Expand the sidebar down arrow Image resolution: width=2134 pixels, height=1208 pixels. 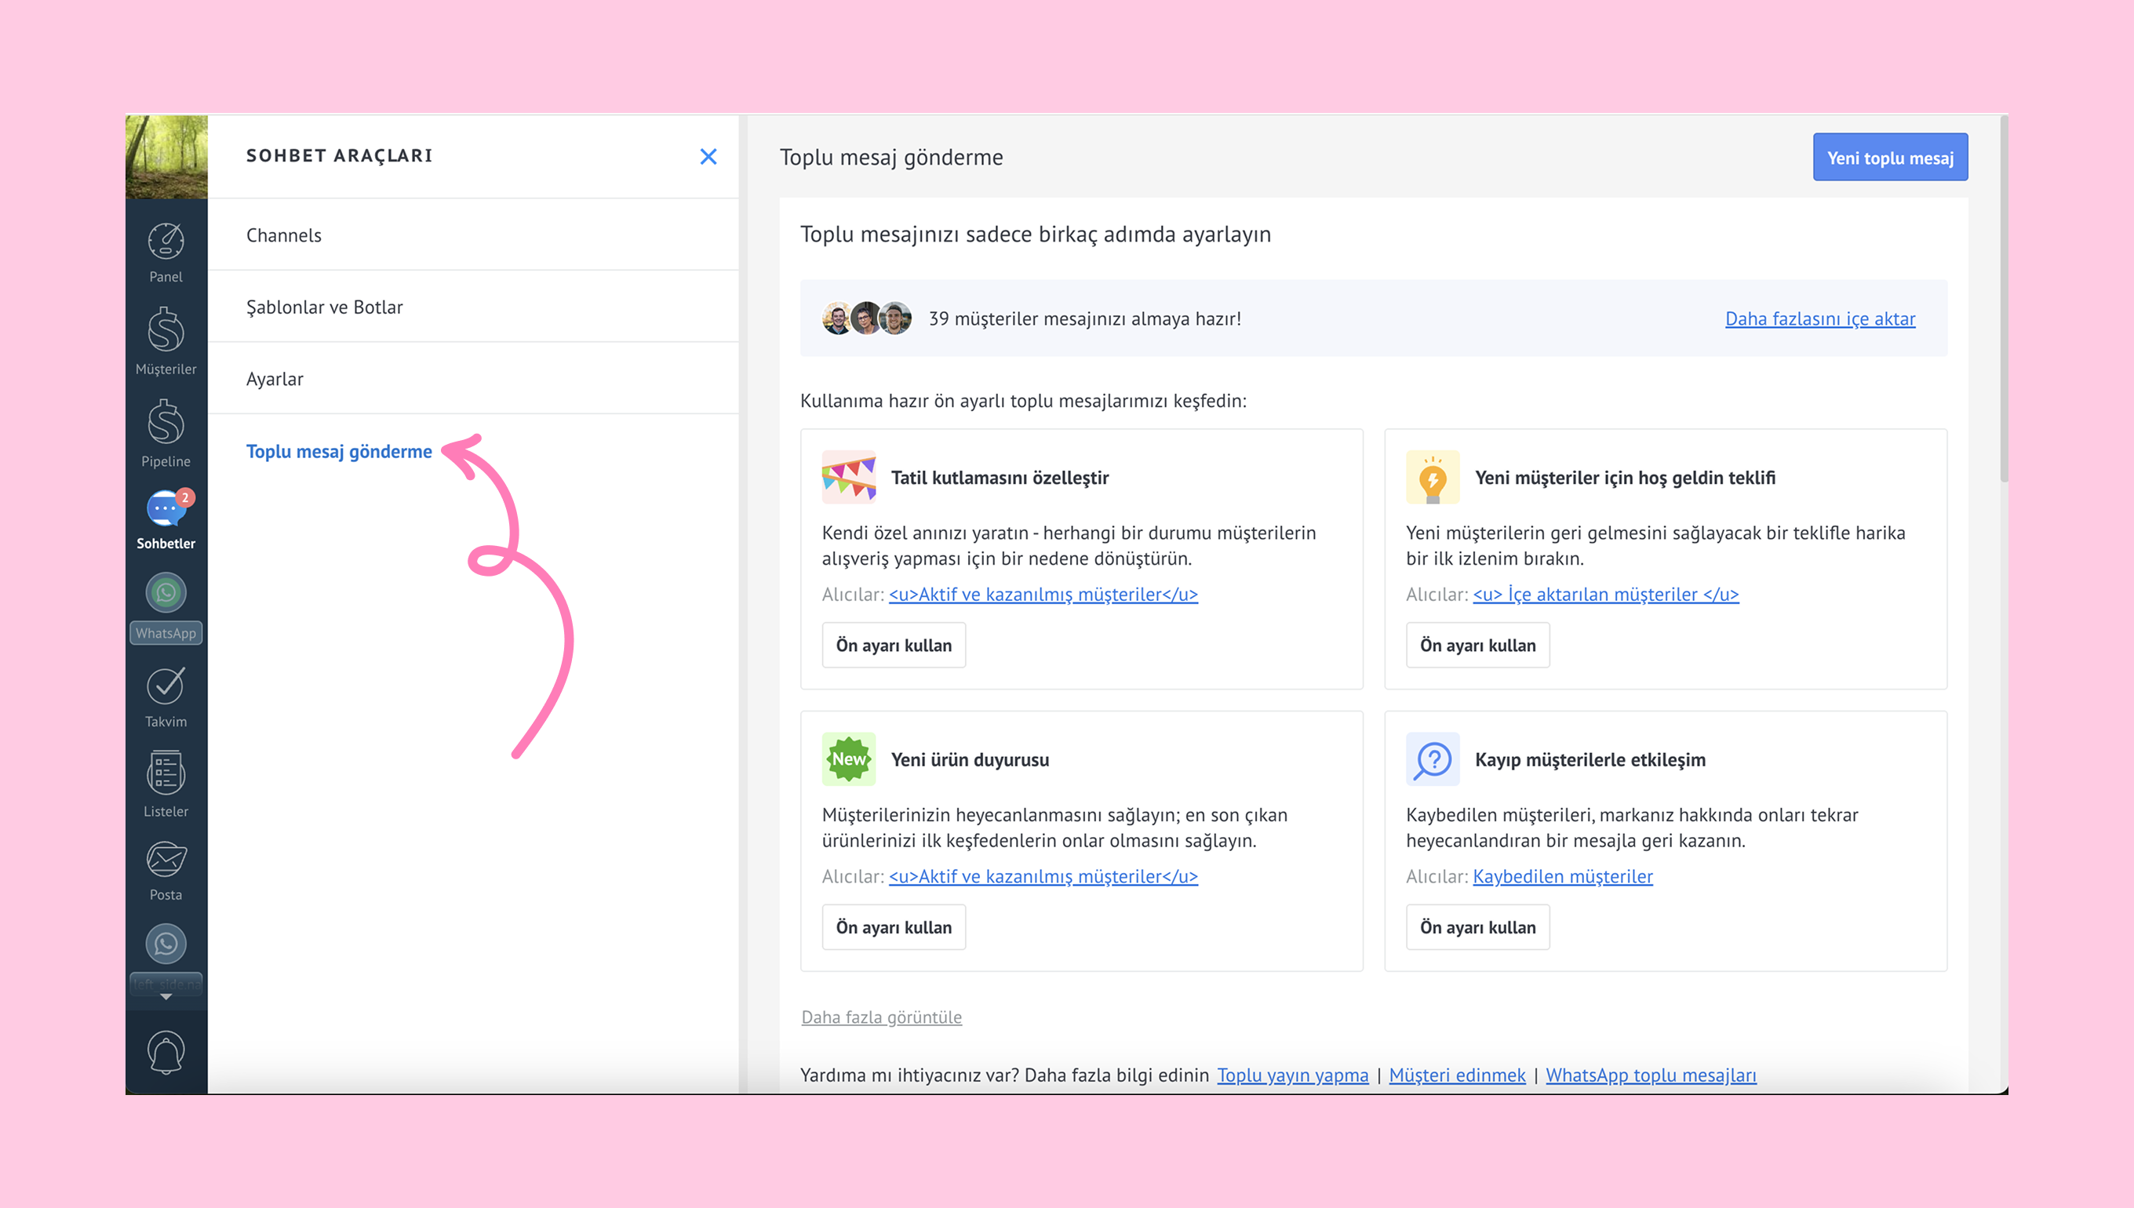166,996
